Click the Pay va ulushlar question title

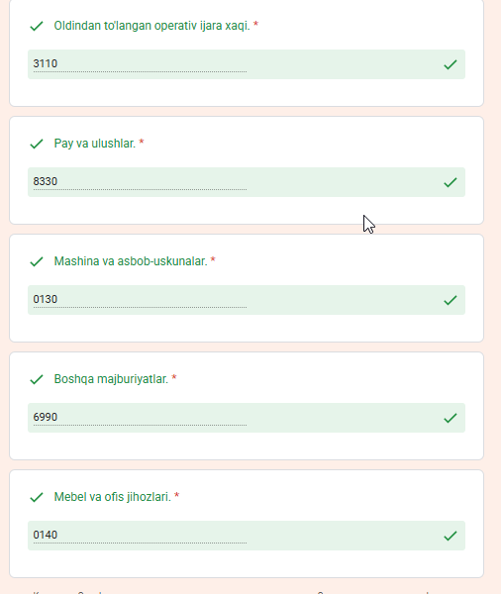(95, 144)
